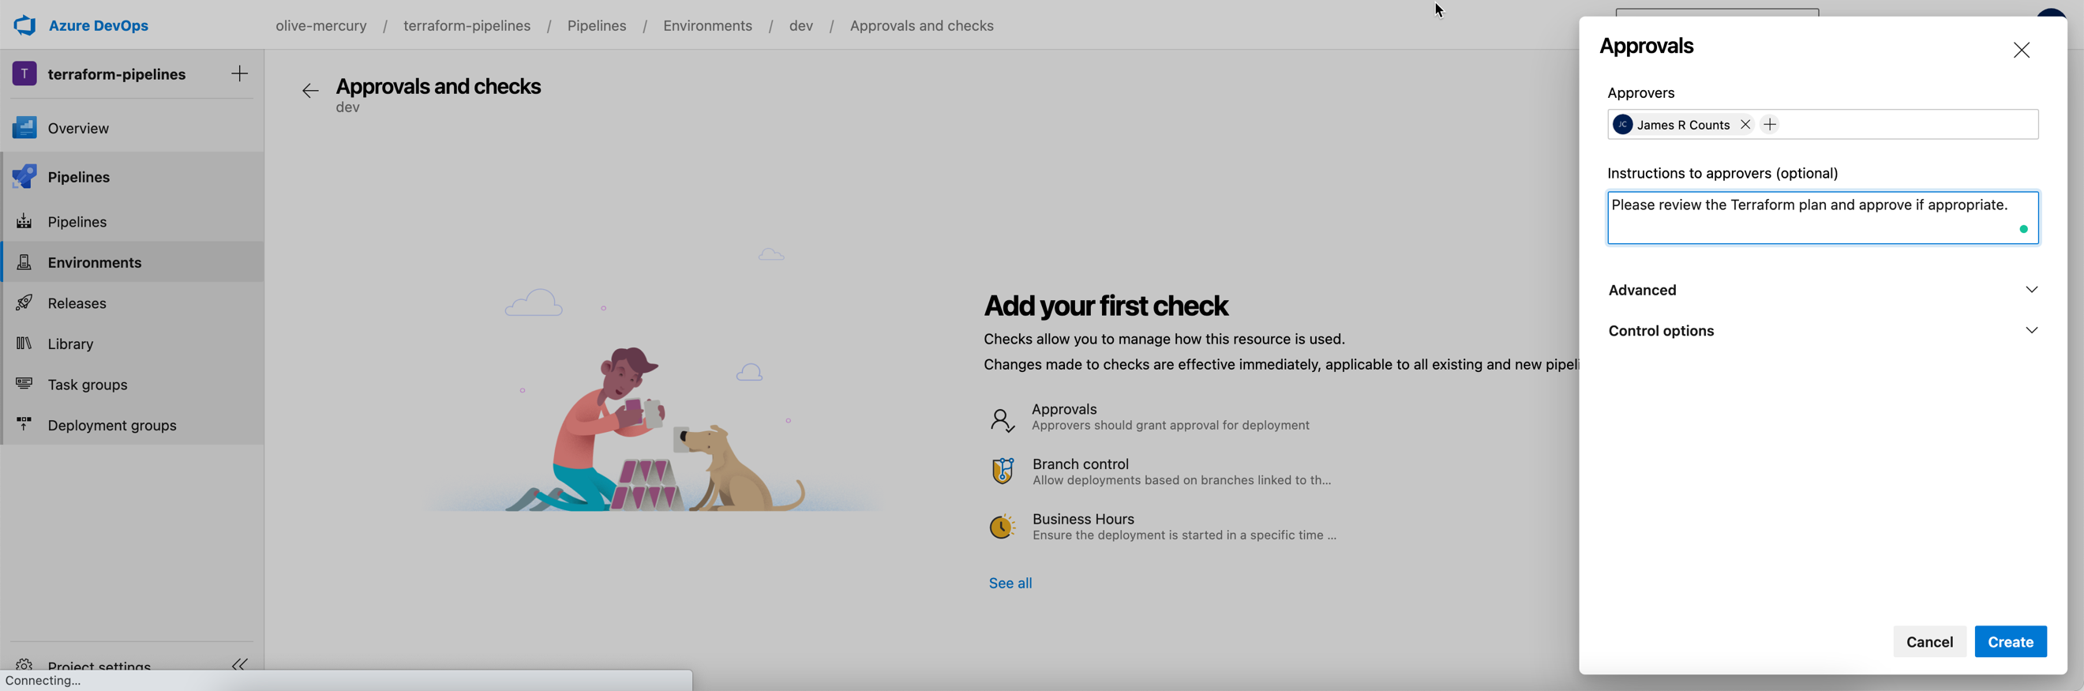Click terraform-pipelines in the breadcrumb
The height and width of the screenshot is (691, 2084).
(467, 26)
